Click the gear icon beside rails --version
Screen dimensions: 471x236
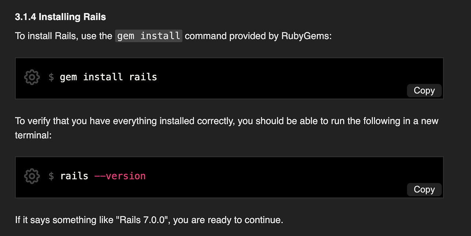pyautogui.click(x=32, y=176)
